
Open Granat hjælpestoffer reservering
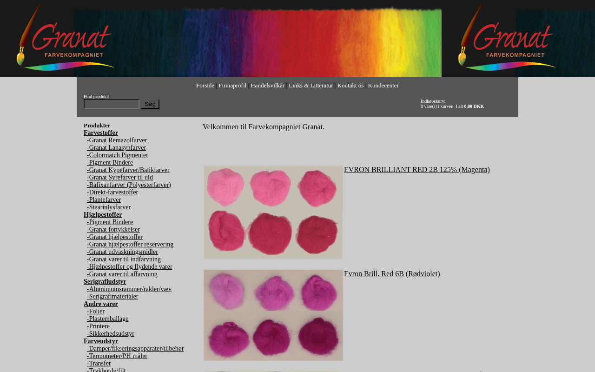pyautogui.click(x=130, y=245)
